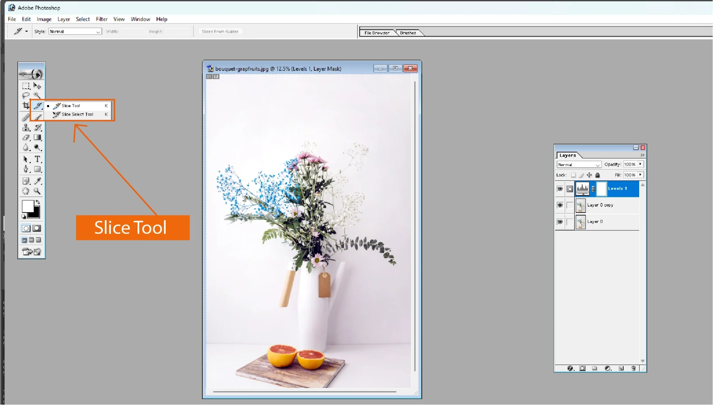
Task: Hide the Layer 0 copy layer
Action: coord(560,205)
